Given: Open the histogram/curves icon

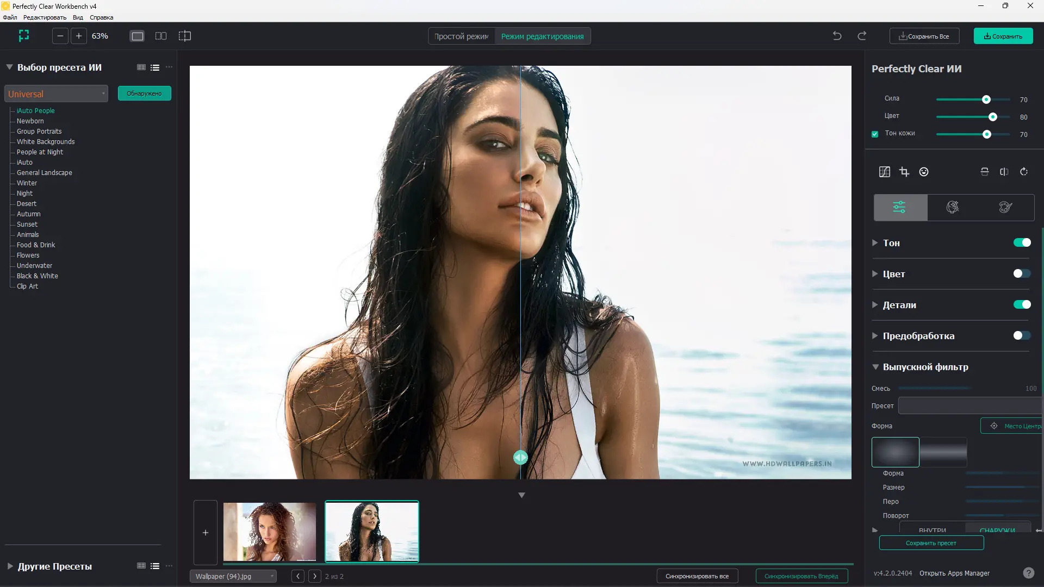Looking at the screenshot, I should pos(885,172).
